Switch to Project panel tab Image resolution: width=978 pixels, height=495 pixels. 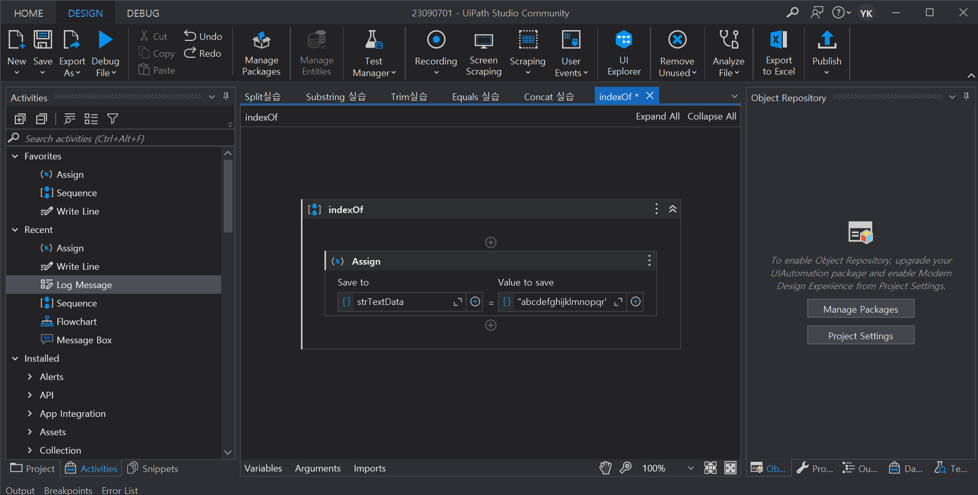(x=32, y=468)
